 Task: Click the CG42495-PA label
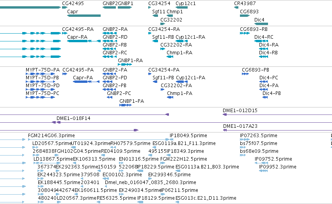pos(78,70)
